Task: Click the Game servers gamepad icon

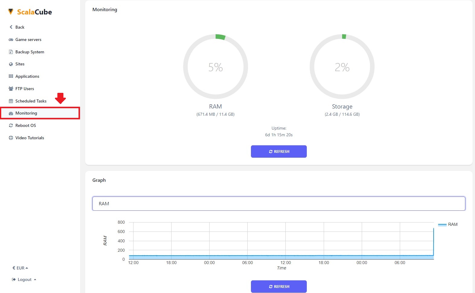Action: click(11, 39)
